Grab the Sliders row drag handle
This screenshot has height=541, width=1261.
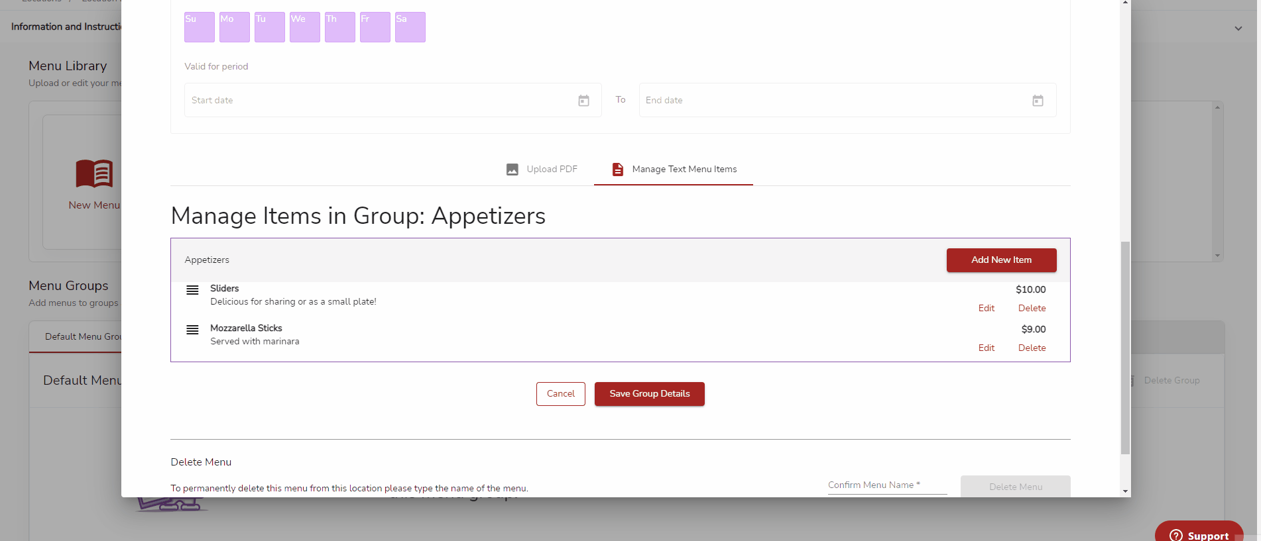pyautogui.click(x=192, y=290)
